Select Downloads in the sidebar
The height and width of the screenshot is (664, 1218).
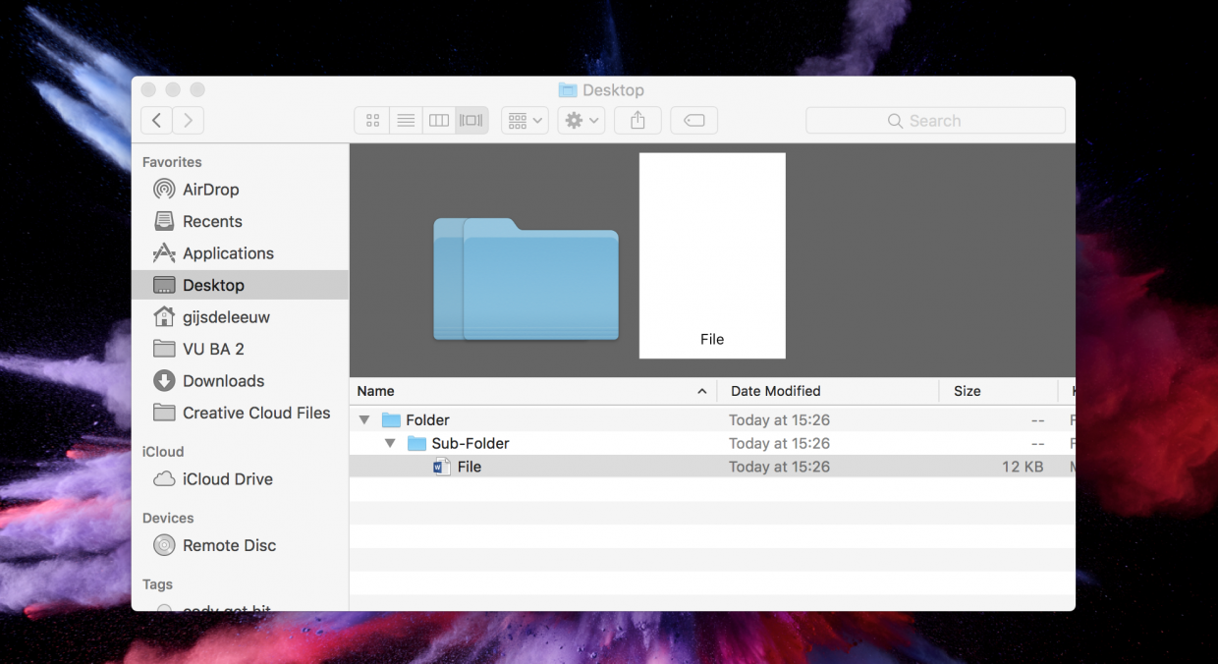pyautogui.click(x=223, y=381)
